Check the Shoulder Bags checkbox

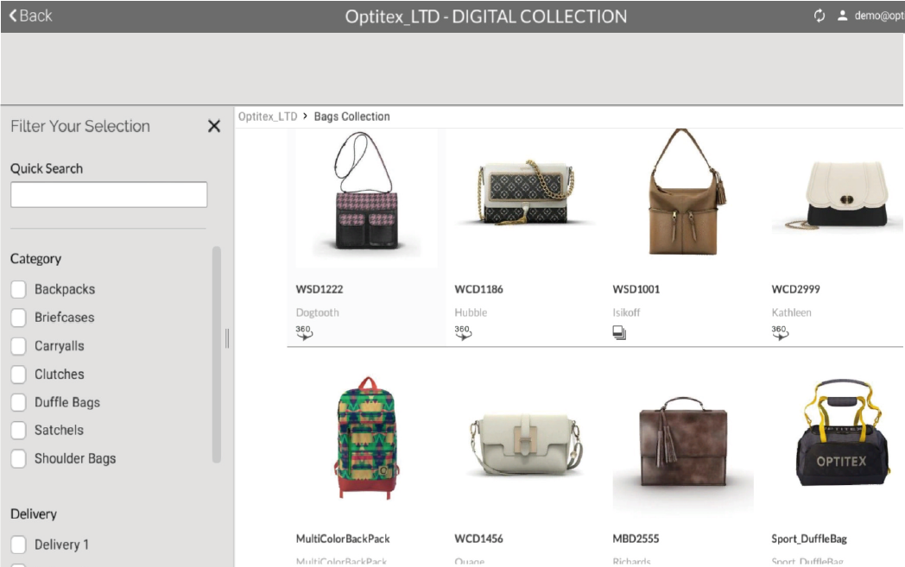click(x=18, y=458)
